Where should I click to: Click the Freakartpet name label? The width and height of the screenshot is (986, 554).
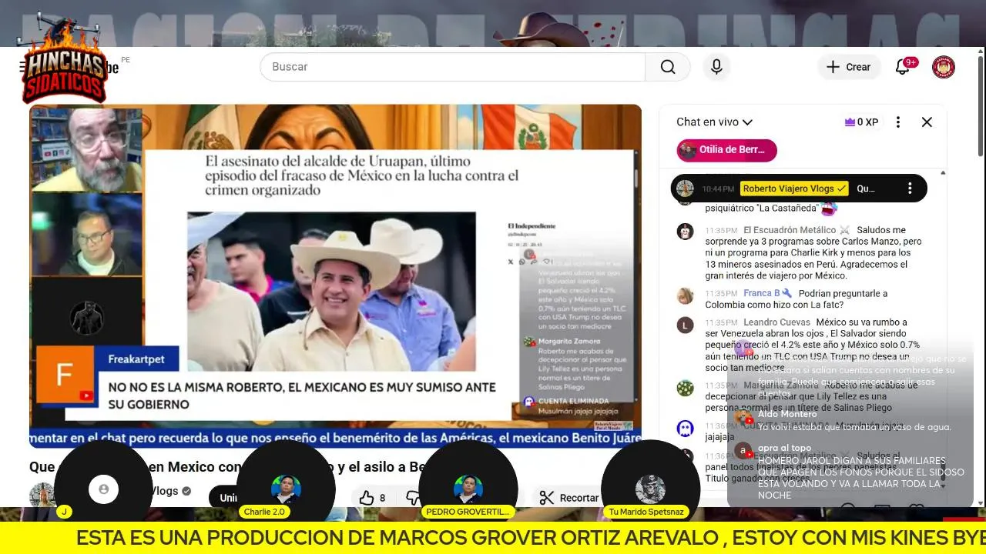(135, 359)
